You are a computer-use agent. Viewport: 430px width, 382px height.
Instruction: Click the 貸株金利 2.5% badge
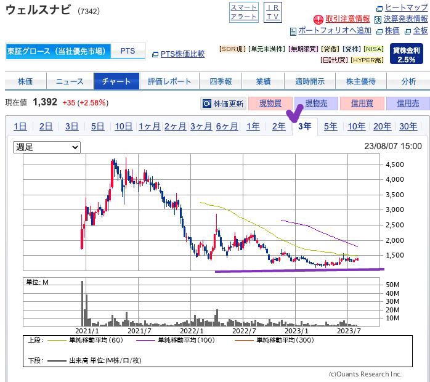coord(406,54)
